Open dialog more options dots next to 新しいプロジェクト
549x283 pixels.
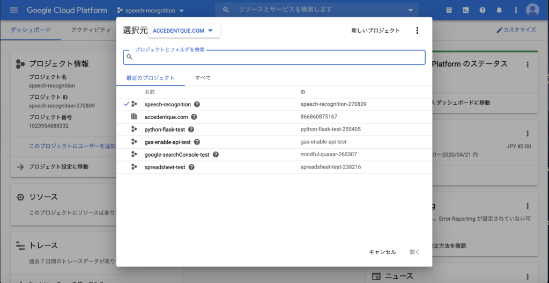[417, 31]
